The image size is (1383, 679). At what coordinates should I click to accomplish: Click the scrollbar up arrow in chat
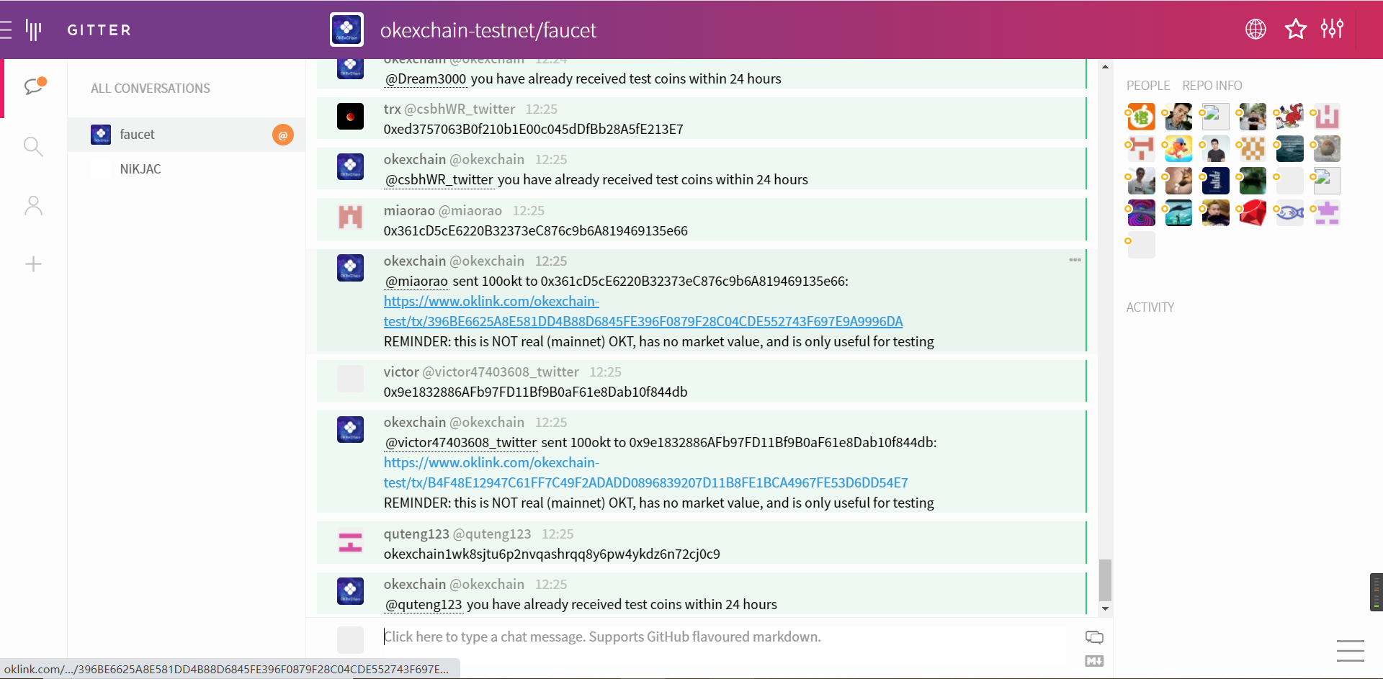pyautogui.click(x=1105, y=67)
